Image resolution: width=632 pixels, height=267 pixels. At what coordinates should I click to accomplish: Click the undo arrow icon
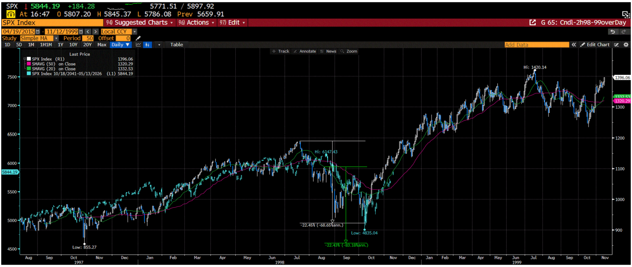pyautogui.click(x=613, y=32)
